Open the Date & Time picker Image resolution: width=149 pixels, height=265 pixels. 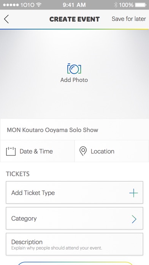coord(37,151)
